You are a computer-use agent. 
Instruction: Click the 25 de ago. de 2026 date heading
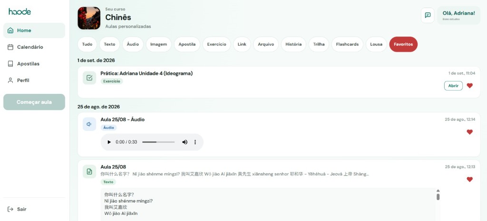[99, 107]
